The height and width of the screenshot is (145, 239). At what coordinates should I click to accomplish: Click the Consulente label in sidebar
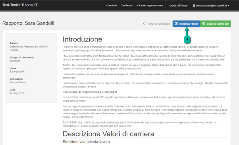click(x=16, y=79)
